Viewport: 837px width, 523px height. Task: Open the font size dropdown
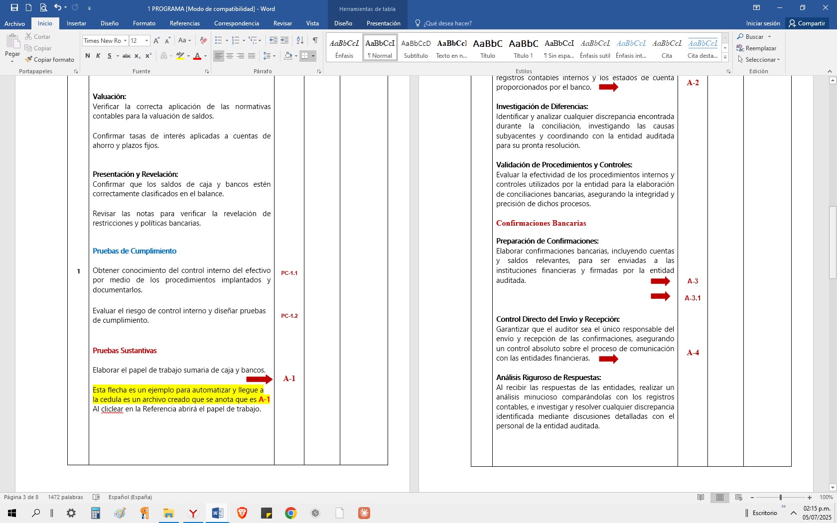coord(146,41)
